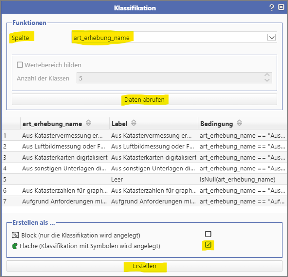Click the Label column header text
This screenshot has height=277, width=288.
coord(119,124)
